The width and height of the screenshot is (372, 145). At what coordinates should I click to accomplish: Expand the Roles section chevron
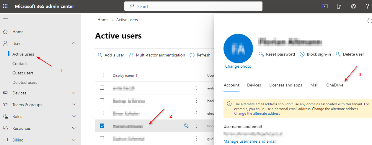click(74, 116)
